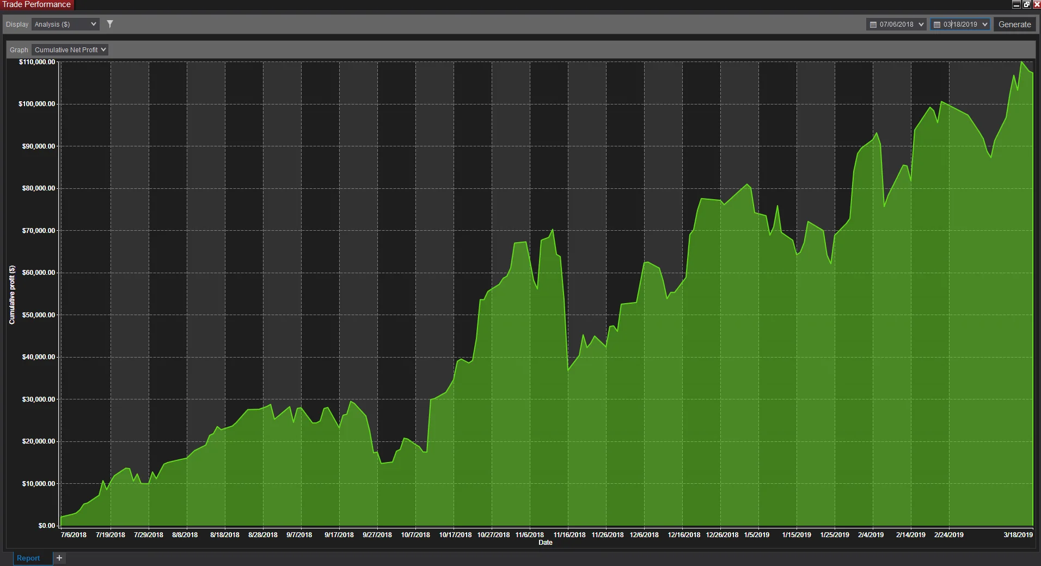Click the 8/18/2018 date label
The image size is (1041, 566).
(x=225, y=535)
